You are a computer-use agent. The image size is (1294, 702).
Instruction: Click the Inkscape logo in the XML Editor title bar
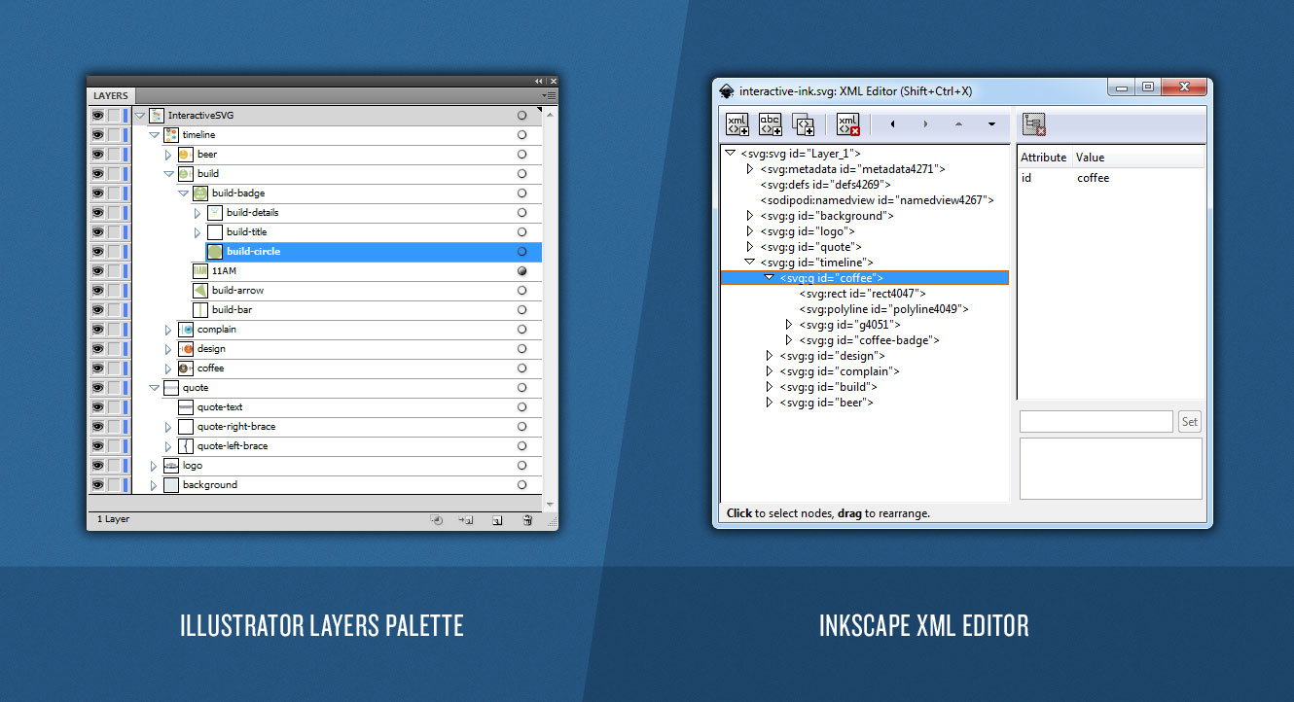coord(727,91)
